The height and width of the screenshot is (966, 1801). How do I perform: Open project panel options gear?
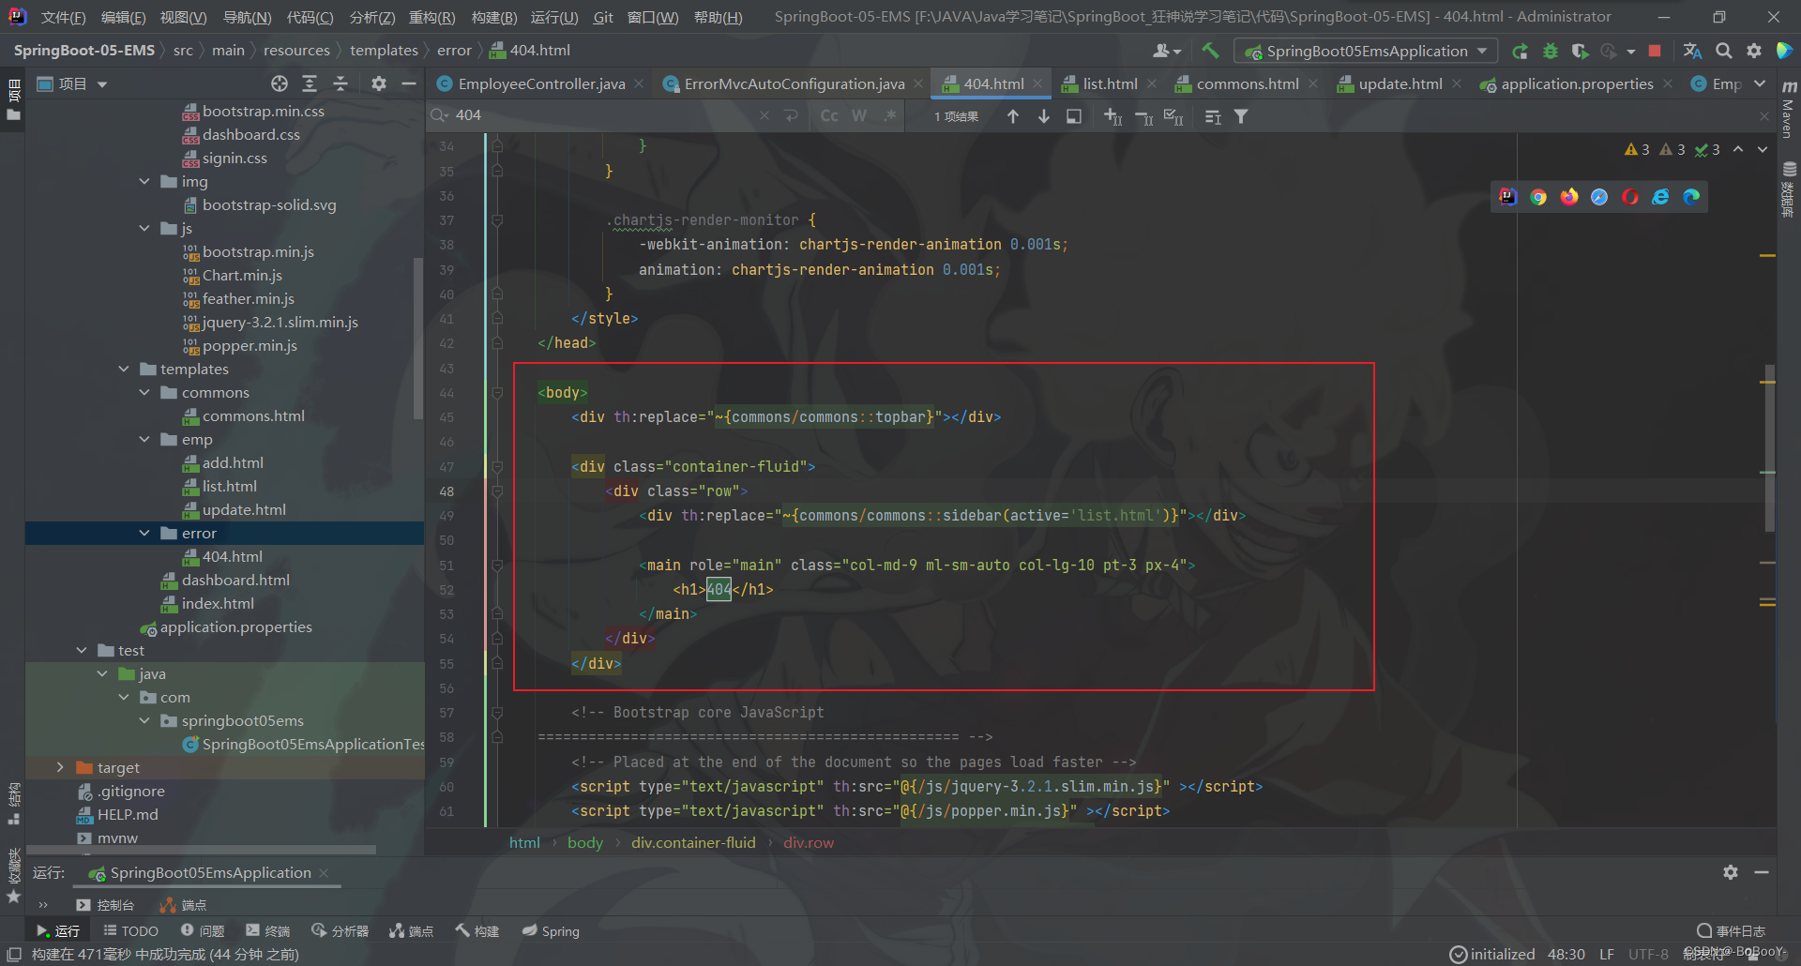[379, 84]
